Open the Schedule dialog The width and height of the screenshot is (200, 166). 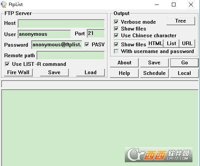click(x=155, y=73)
